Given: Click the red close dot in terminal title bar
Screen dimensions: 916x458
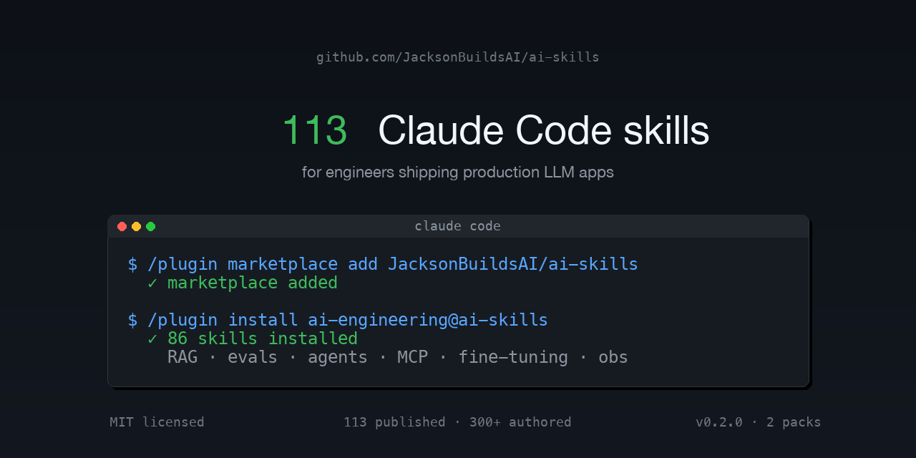Looking at the screenshot, I should (x=122, y=226).
